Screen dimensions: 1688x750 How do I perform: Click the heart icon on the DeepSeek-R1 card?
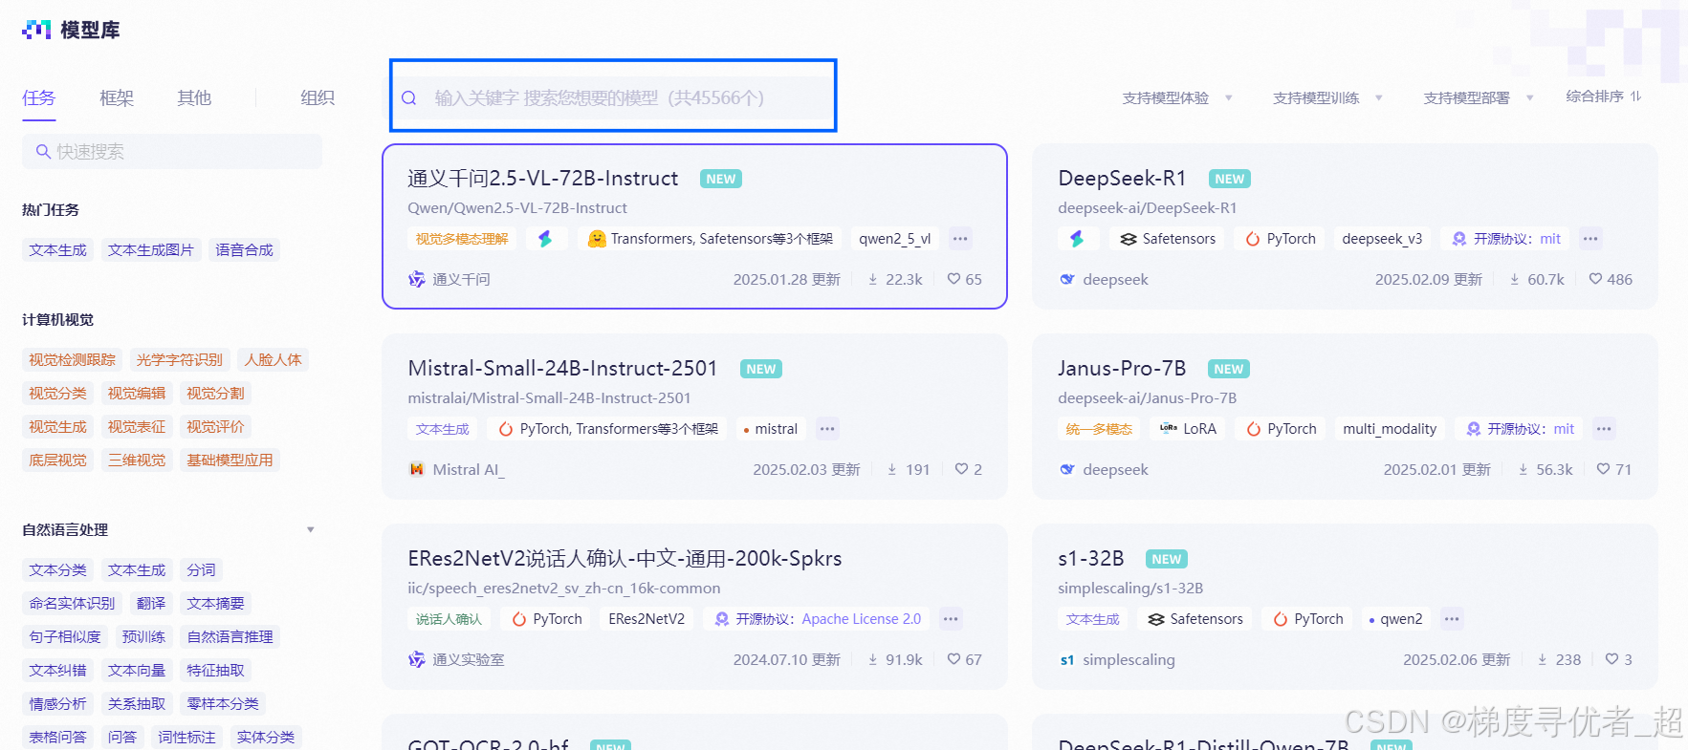pos(1595,279)
